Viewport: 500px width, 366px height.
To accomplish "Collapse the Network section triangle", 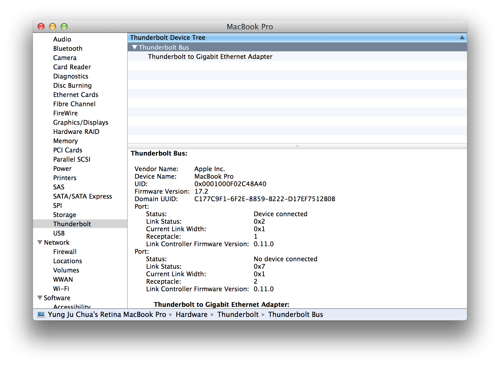I will (40, 242).
